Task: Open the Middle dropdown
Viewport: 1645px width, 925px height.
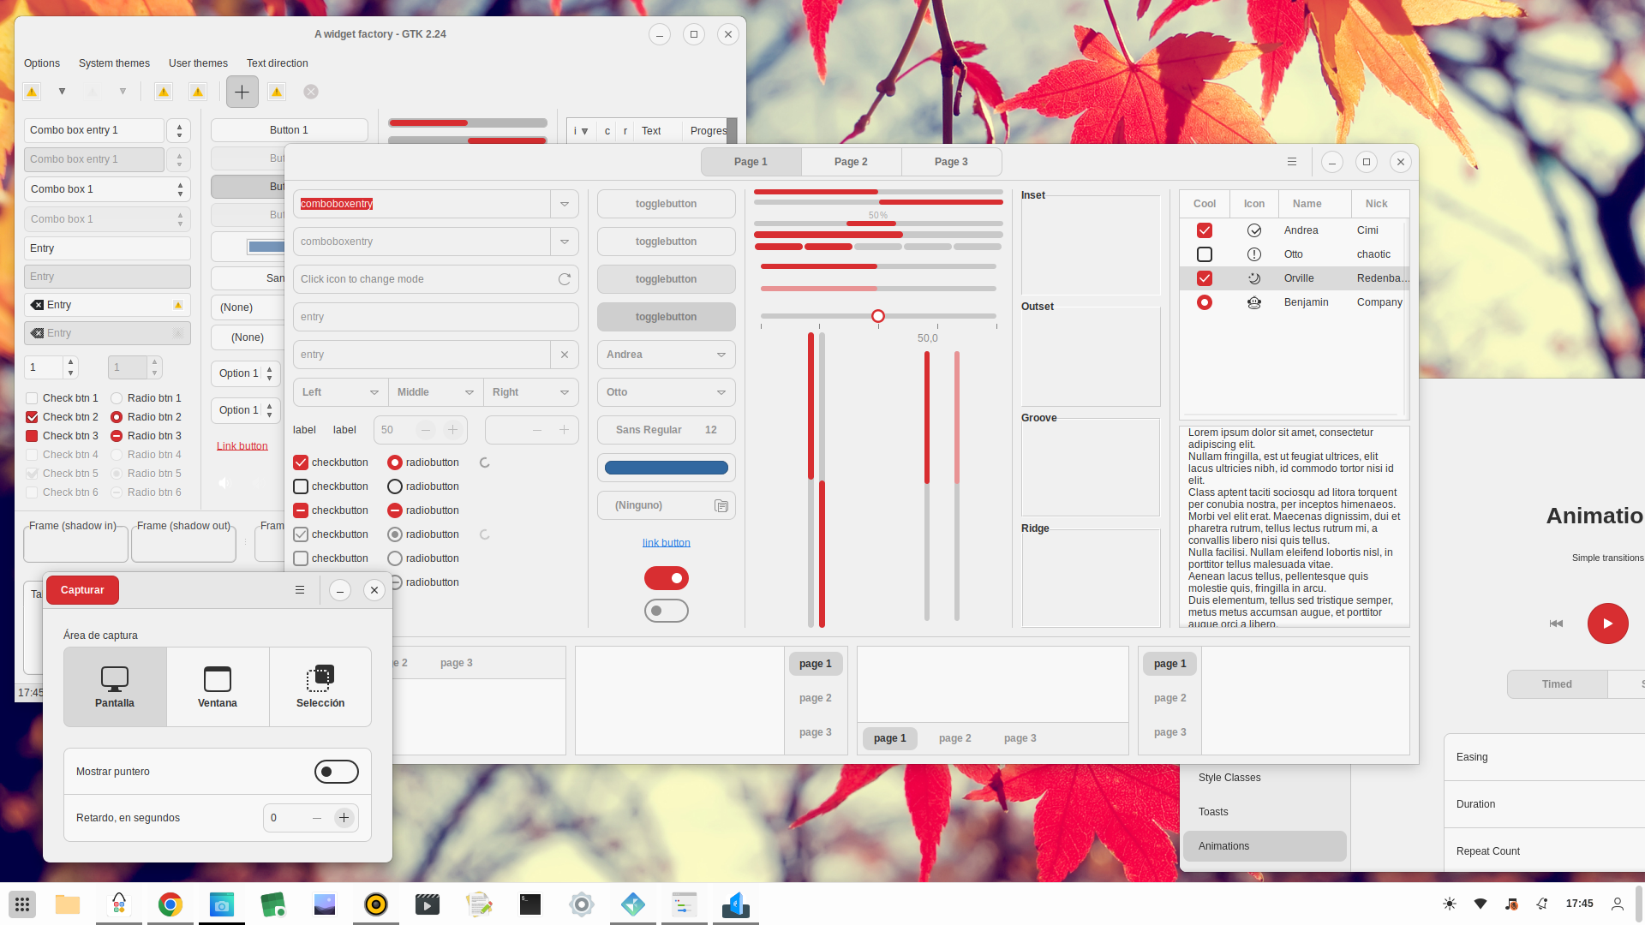Action: click(435, 392)
